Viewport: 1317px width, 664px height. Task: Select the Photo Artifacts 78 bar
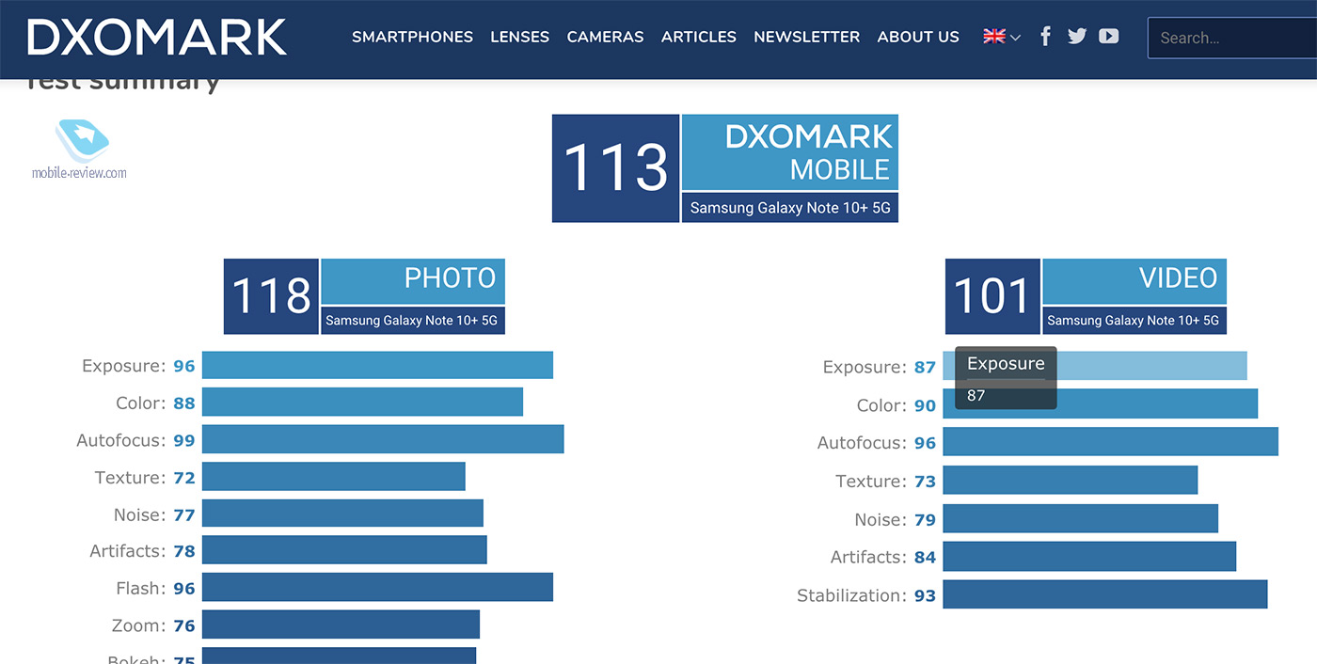click(344, 550)
